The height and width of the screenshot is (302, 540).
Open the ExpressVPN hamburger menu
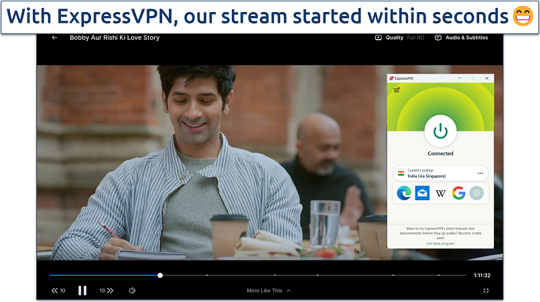tap(397, 90)
